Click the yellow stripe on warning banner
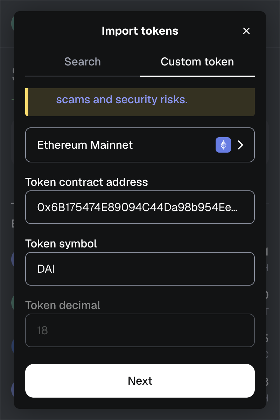This screenshot has width=280, height=420. tap(27, 102)
